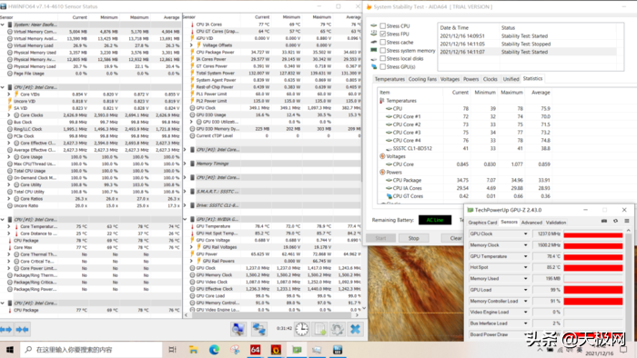This screenshot has height=358, width=637.
Task: Open GPU-Z green card taskbar icon
Action: (x=297, y=350)
